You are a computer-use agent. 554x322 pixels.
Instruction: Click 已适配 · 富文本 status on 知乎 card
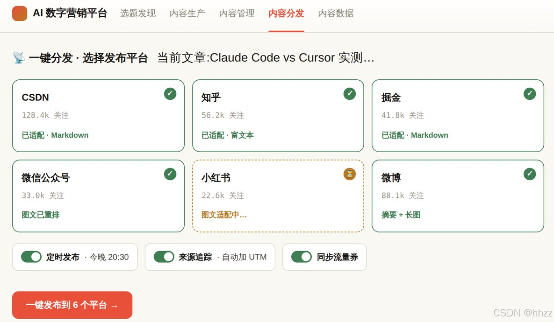[228, 135]
